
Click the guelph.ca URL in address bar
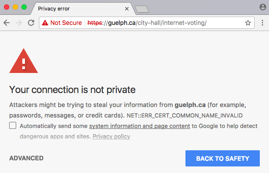[147, 23]
